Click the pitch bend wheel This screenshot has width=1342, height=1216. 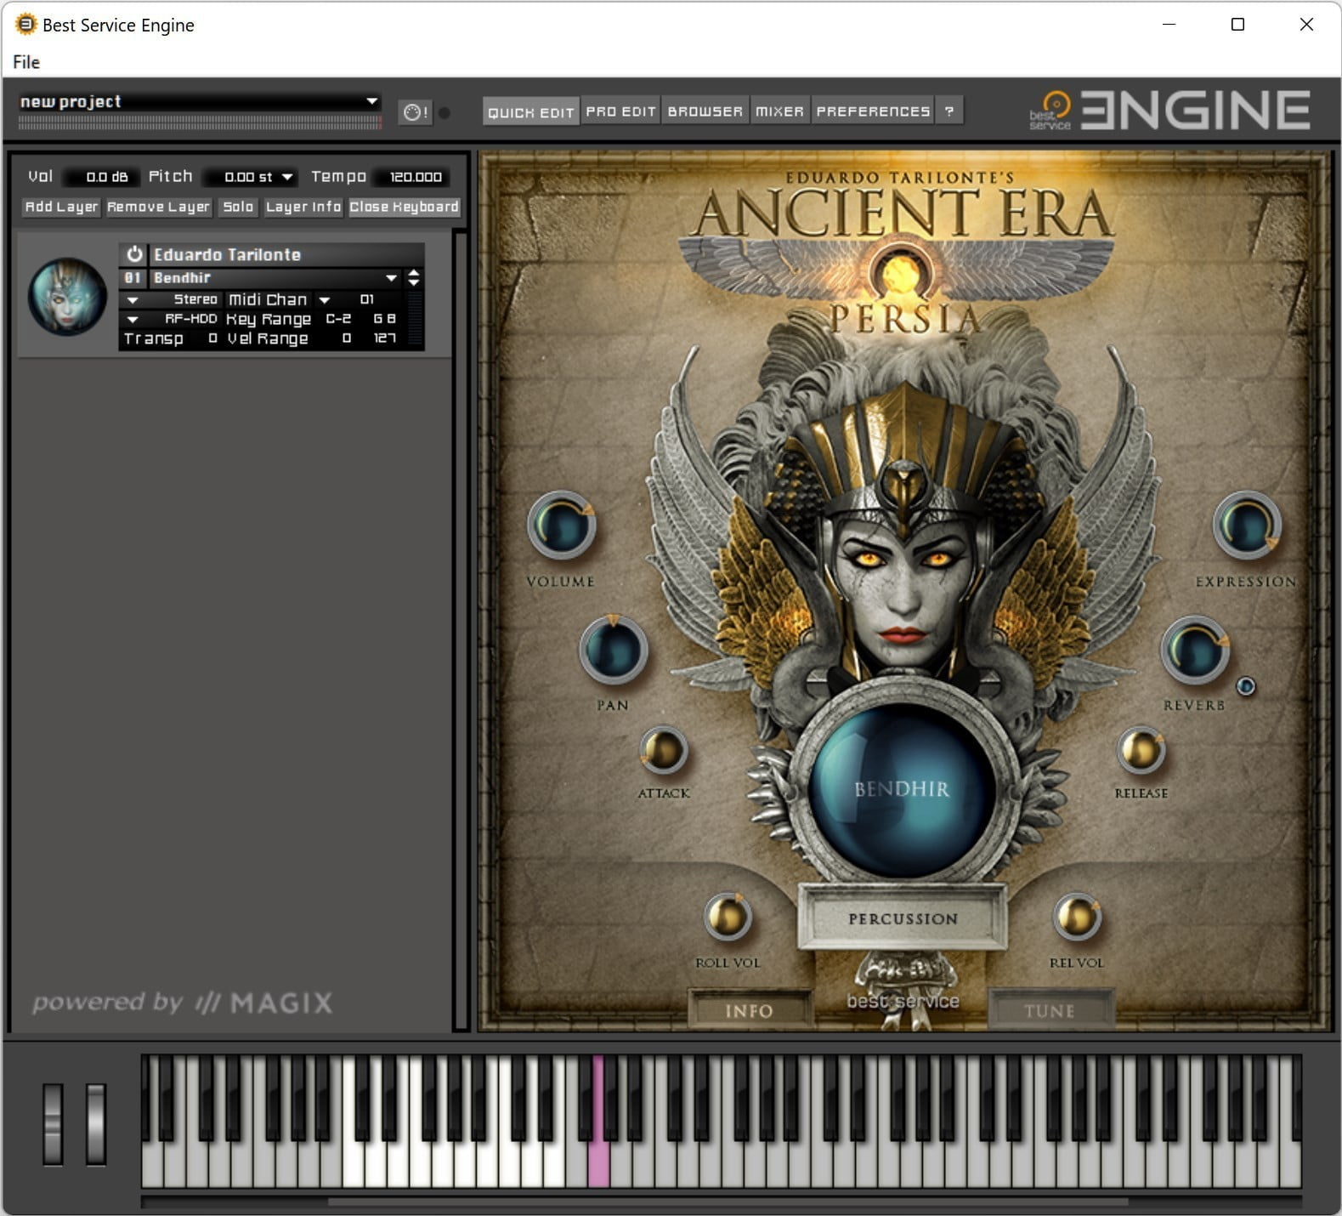(x=53, y=1123)
